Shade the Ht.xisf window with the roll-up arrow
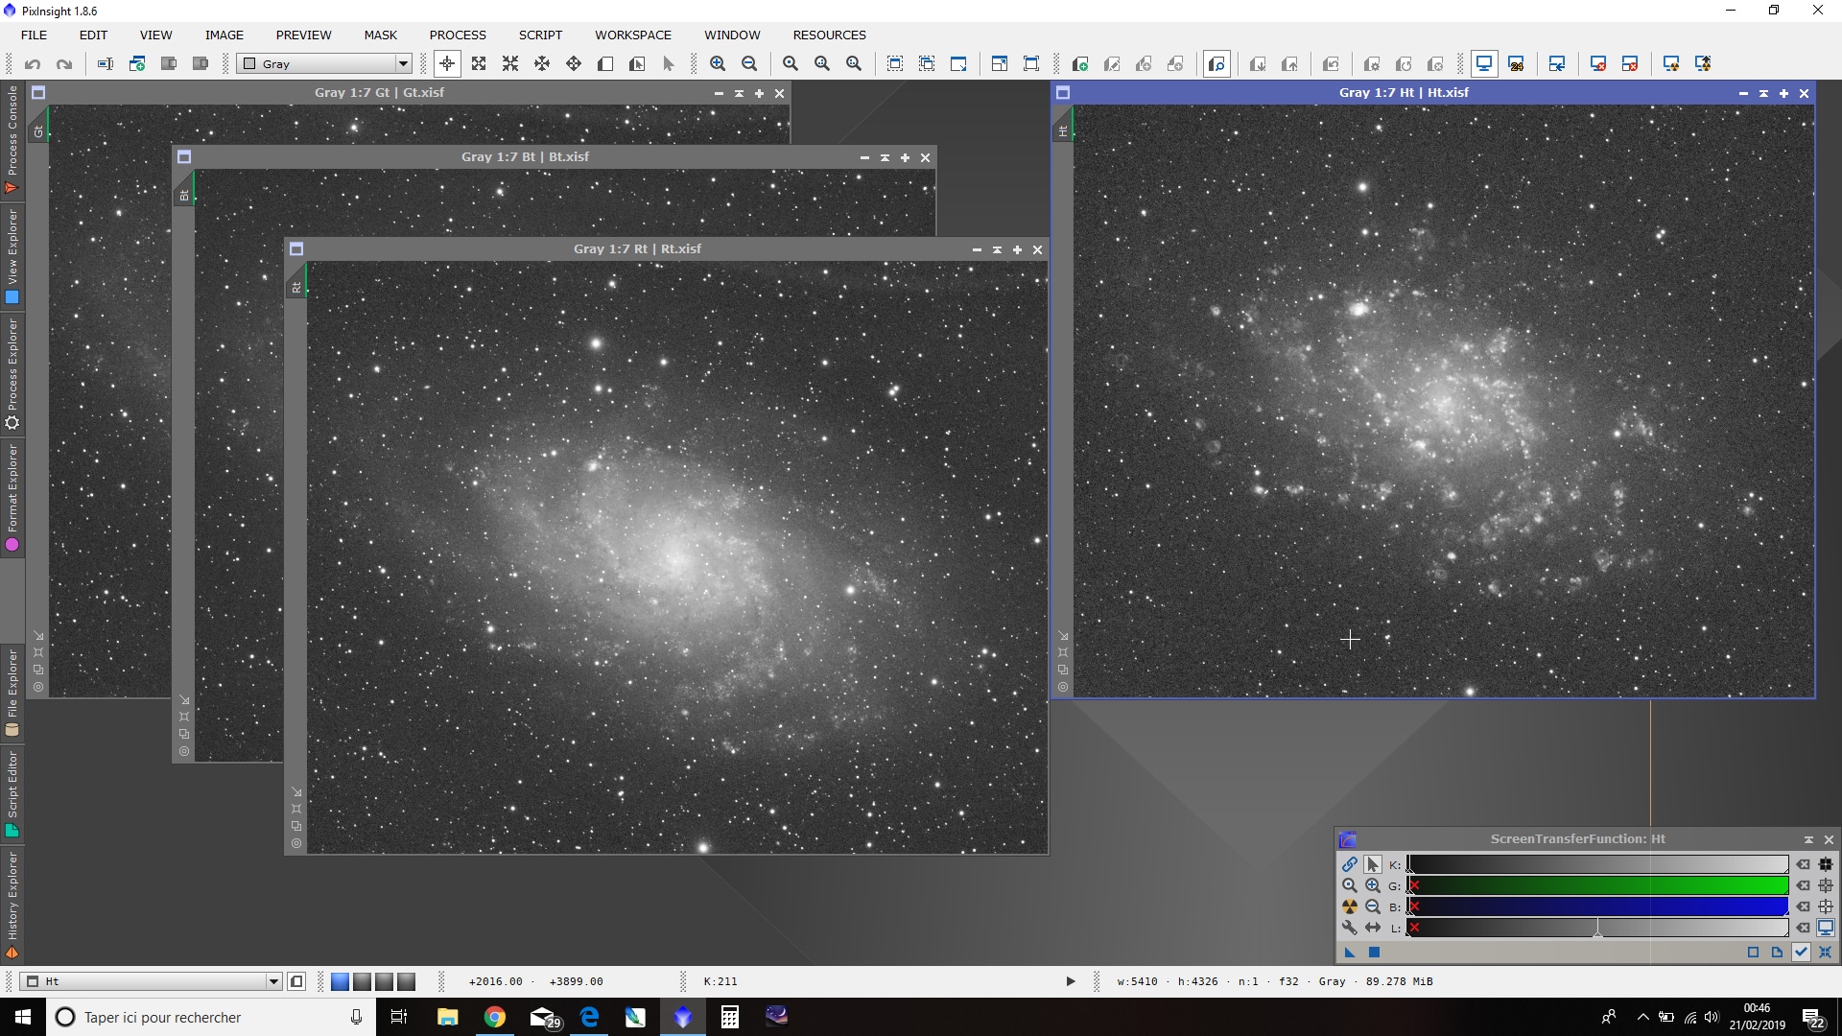The height and width of the screenshot is (1036, 1842). click(1763, 93)
